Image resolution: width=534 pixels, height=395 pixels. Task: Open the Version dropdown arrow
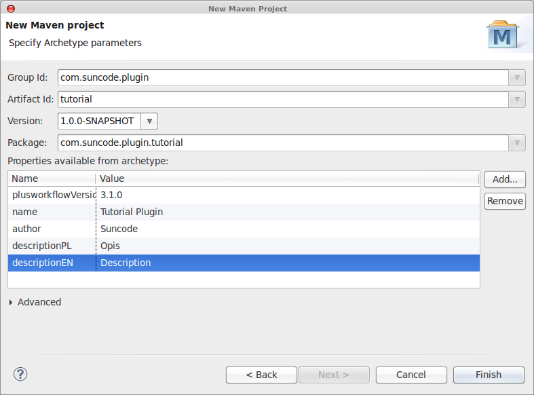(x=149, y=121)
